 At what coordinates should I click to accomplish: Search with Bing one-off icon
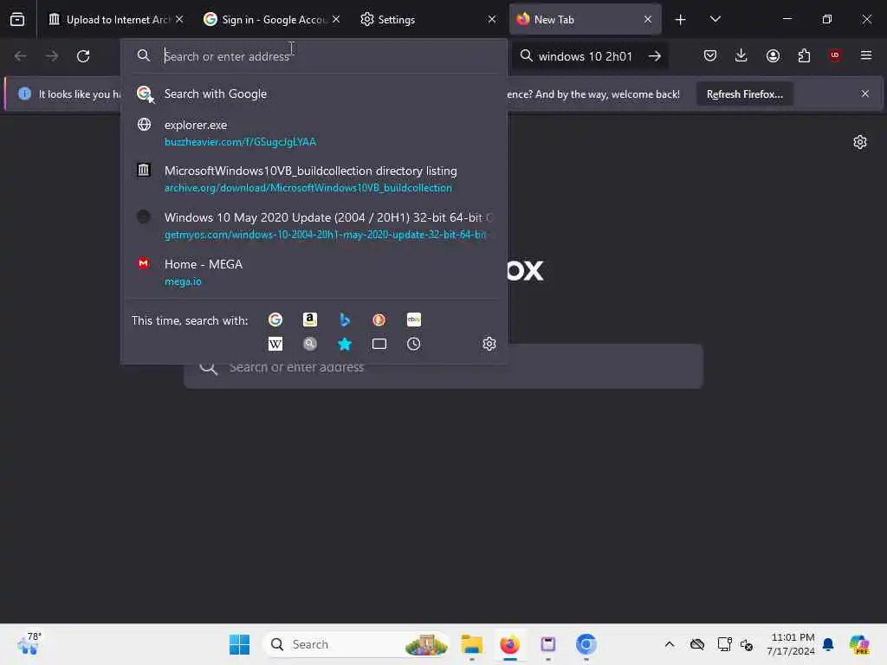tap(345, 320)
